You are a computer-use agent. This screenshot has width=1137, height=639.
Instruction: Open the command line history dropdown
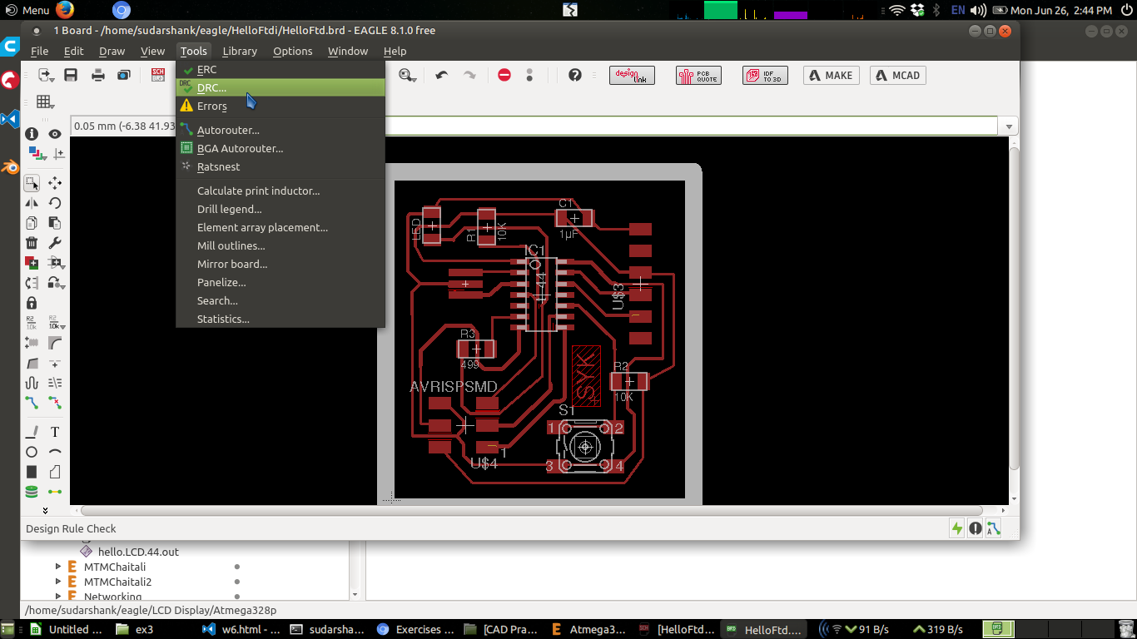pyautogui.click(x=1010, y=126)
